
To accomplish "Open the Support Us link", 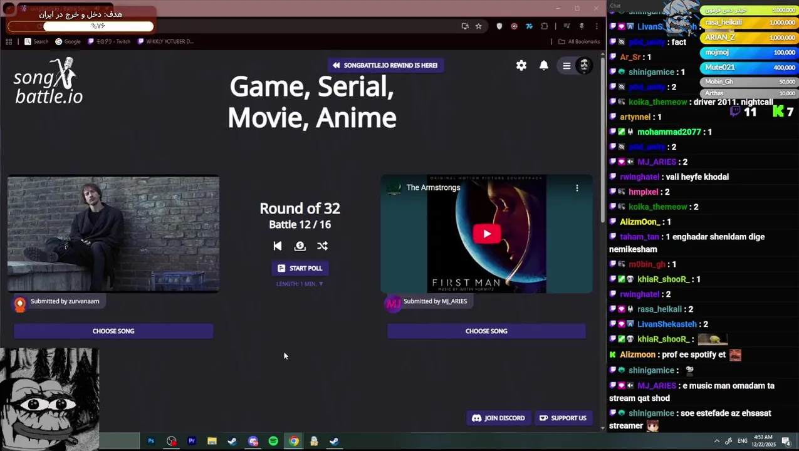I will point(563,418).
